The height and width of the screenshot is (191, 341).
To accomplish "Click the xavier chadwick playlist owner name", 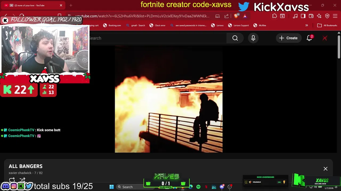I will pyautogui.click(x=21, y=173).
